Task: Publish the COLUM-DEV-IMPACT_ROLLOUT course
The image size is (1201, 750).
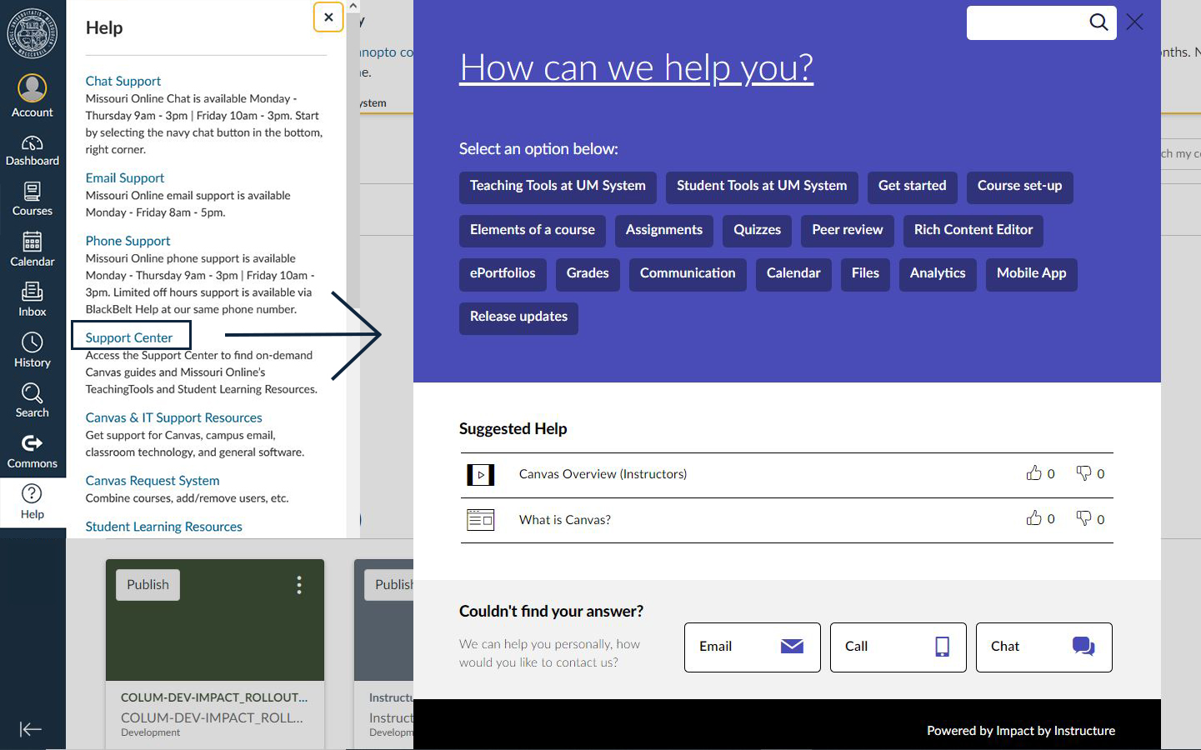Action: click(x=148, y=585)
